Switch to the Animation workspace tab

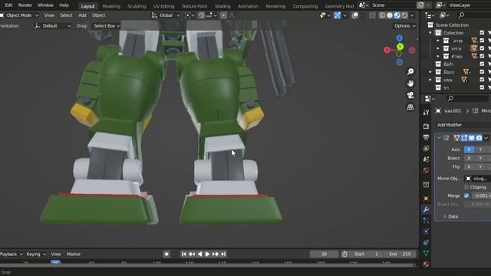pyautogui.click(x=248, y=6)
